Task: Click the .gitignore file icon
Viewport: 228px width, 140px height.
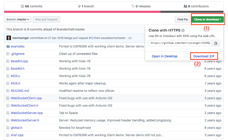Action: (8, 54)
